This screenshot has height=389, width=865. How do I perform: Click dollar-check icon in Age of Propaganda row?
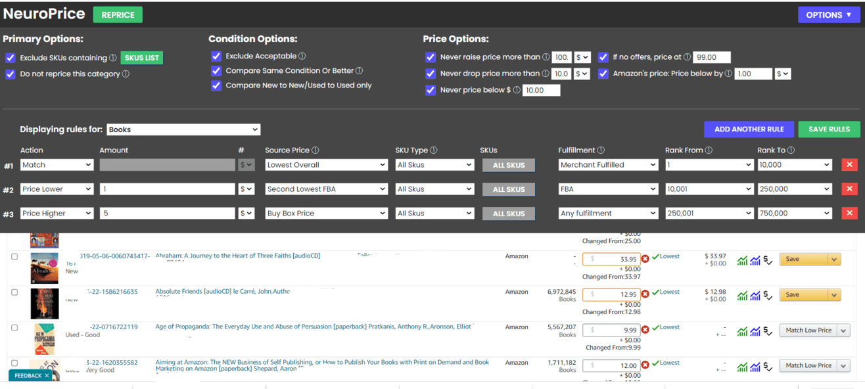pyautogui.click(x=768, y=331)
